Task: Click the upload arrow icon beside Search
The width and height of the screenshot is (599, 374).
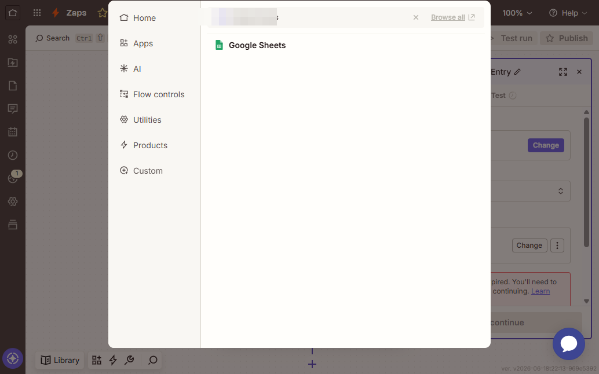Action: [x=100, y=38]
